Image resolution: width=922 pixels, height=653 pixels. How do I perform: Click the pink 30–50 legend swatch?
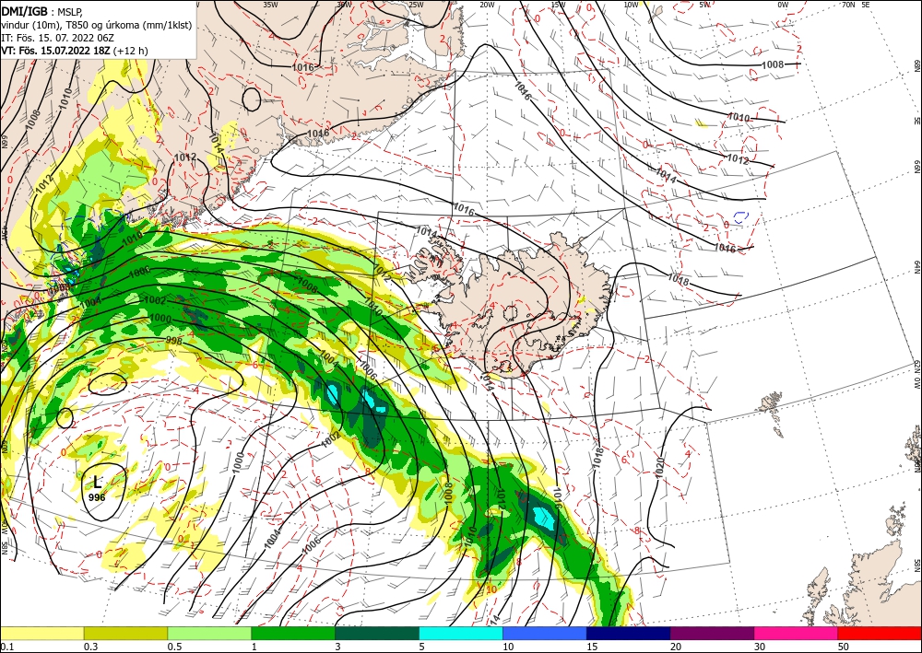[796, 633]
